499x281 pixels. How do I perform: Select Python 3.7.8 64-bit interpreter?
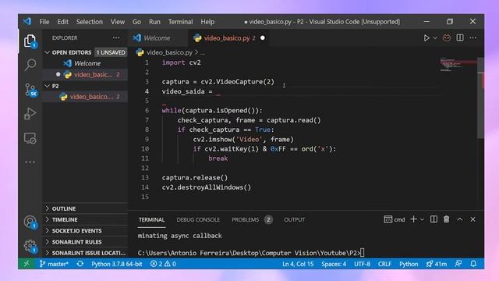pyautogui.click(x=116, y=264)
